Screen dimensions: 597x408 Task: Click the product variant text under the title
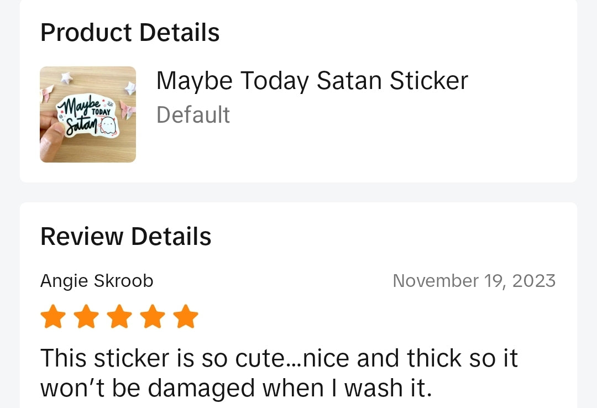click(193, 115)
